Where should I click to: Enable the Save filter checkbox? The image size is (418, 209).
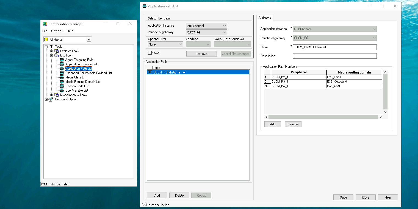pyautogui.click(x=150, y=53)
